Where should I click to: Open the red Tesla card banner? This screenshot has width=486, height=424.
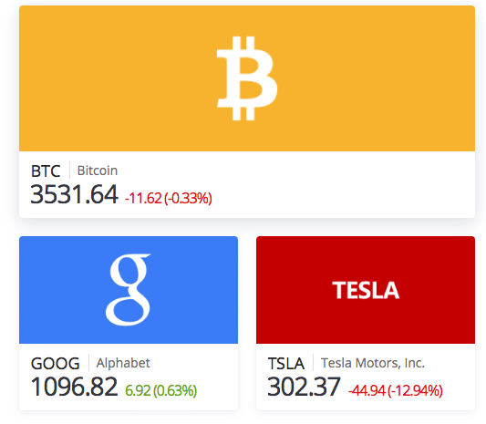point(366,290)
